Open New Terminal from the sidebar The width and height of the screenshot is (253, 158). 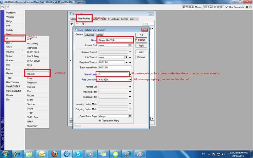pyautogui.click(x=15, y=82)
